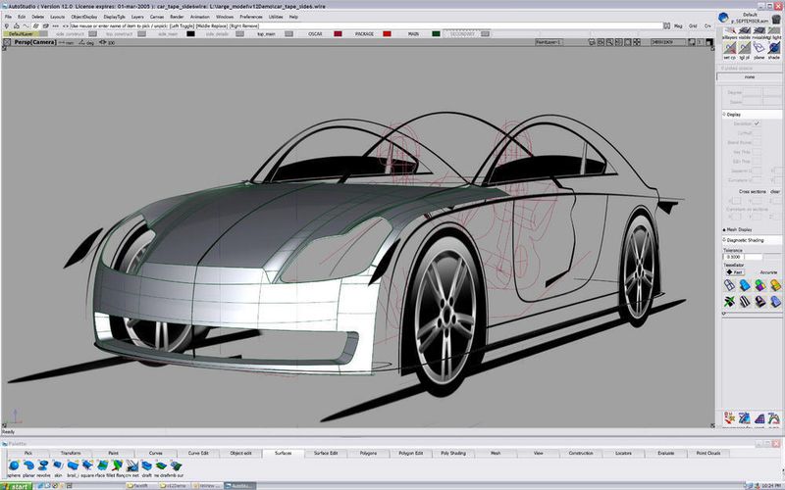Screen dimensions: 785x490
Task: Toggle the Deviation checkbox in Display section
Action: (757, 123)
